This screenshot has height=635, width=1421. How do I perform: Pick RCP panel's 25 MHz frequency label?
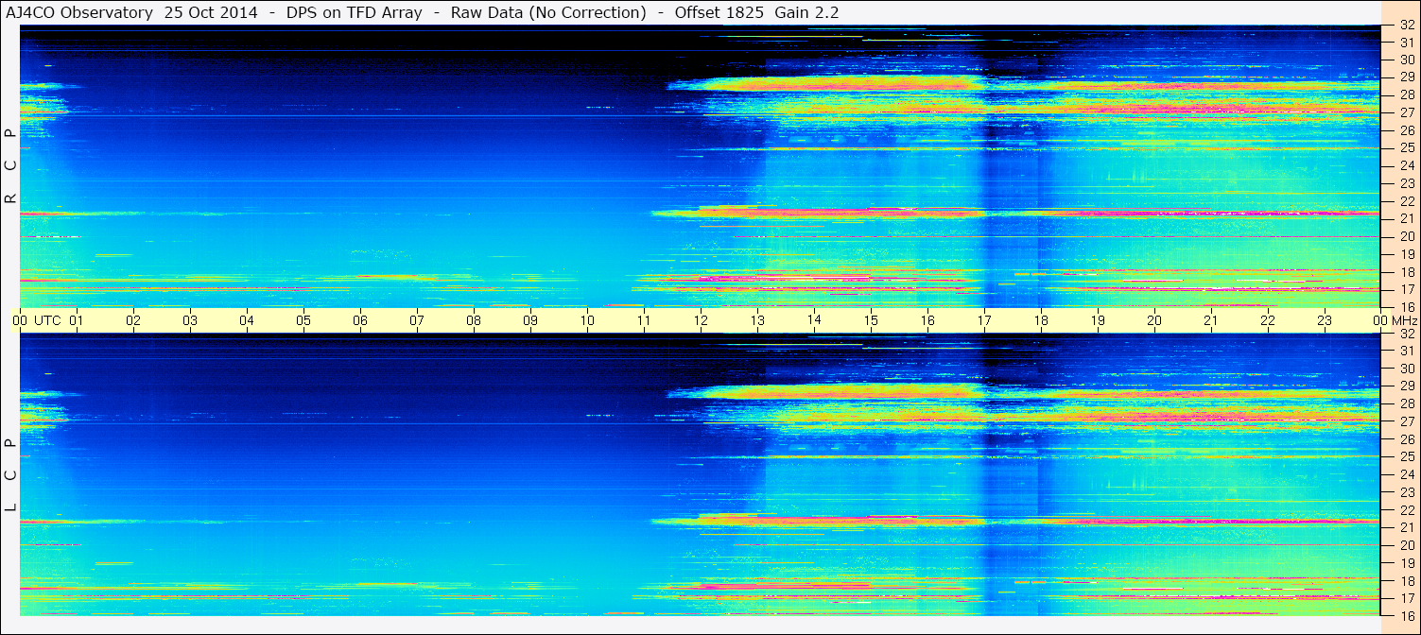coord(1407,147)
